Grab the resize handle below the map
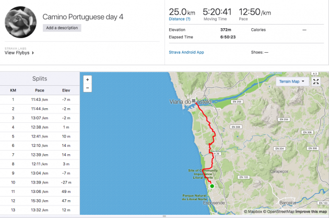This screenshot has height=218, width=329. tap(164, 216)
